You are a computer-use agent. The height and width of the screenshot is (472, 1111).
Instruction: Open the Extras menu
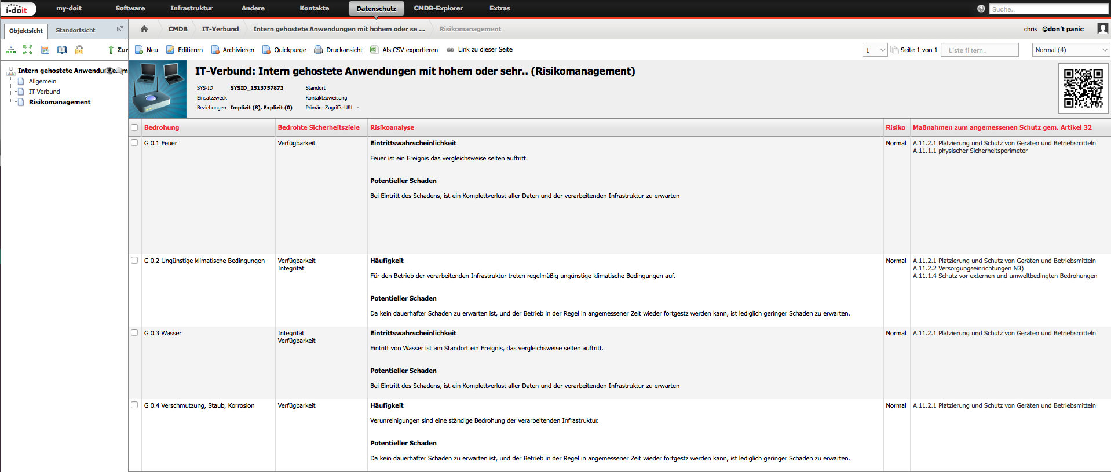(500, 8)
